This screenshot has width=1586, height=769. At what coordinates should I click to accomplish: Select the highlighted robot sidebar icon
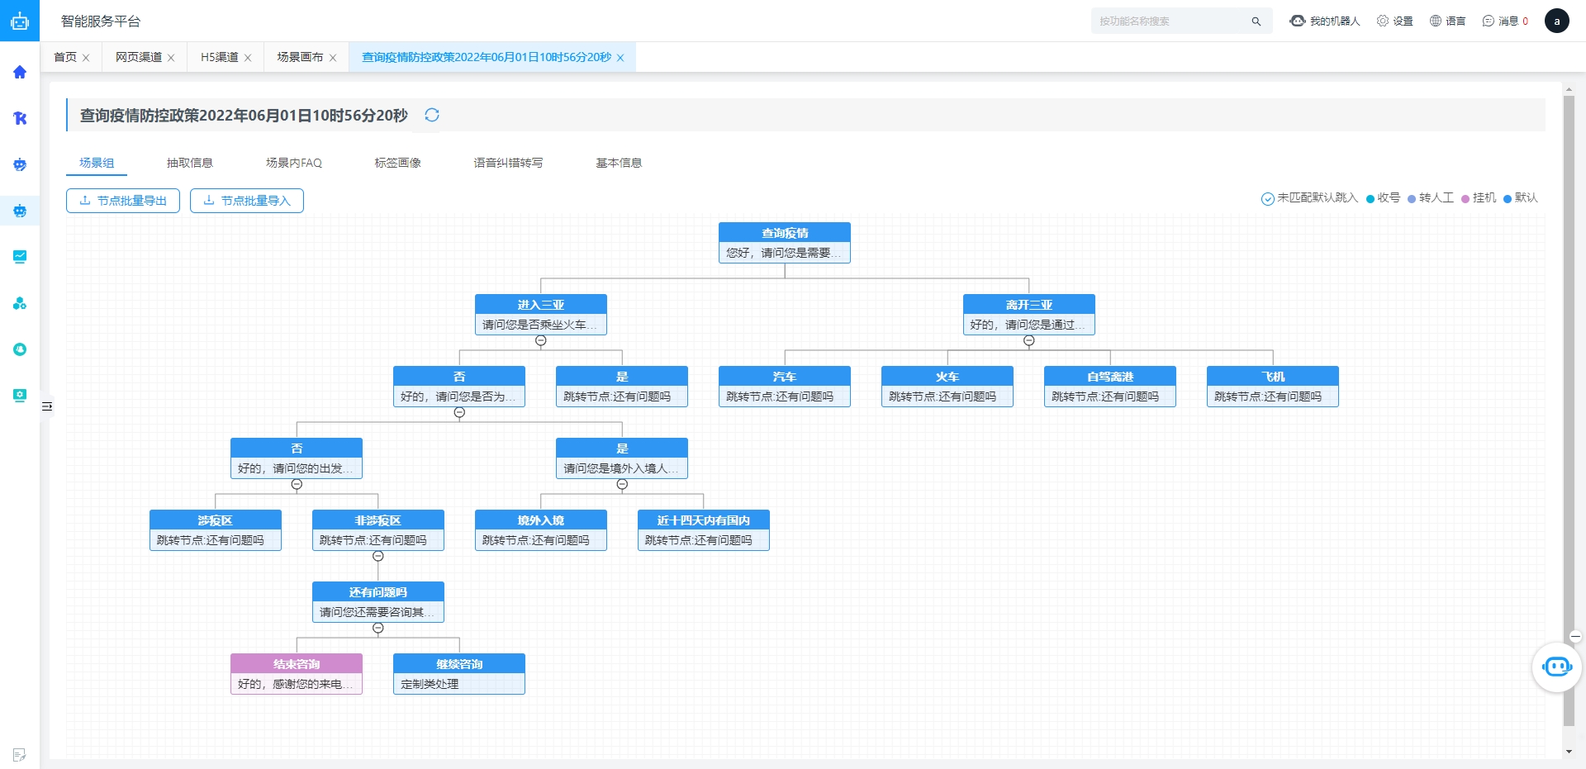pos(20,211)
